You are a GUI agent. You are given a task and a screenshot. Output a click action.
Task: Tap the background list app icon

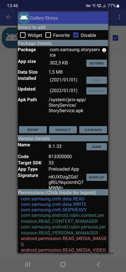point(10,38)
